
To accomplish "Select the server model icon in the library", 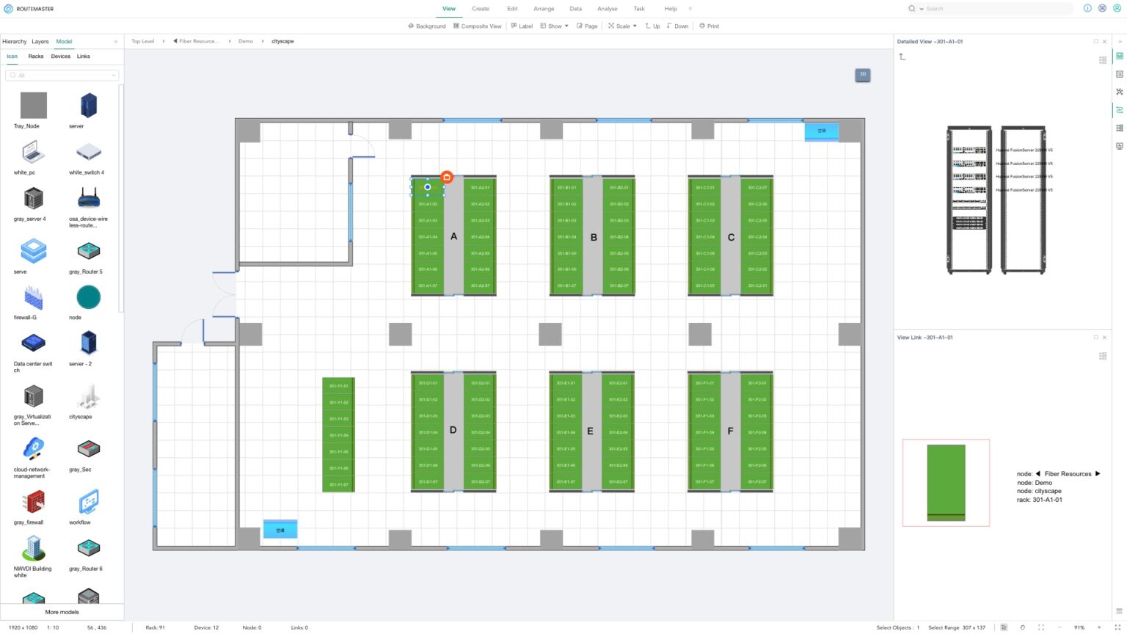I will (x=87, y=104).
